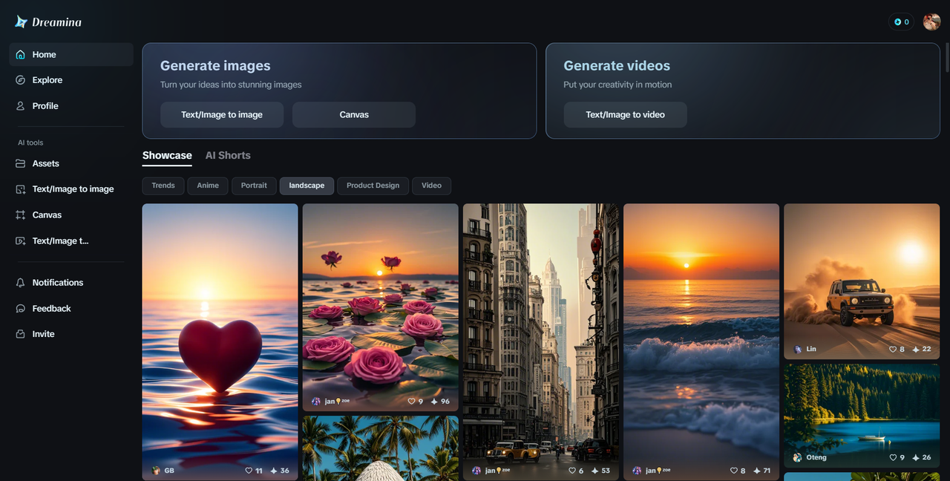This screenshot has width=950, height=481.
Task: Click author name jan on roses image
Action: (337, 402)
